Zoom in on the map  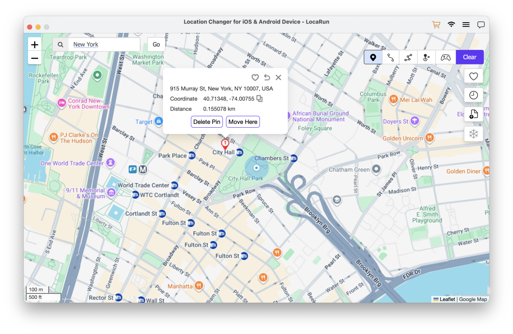click(x=35, y=44)
